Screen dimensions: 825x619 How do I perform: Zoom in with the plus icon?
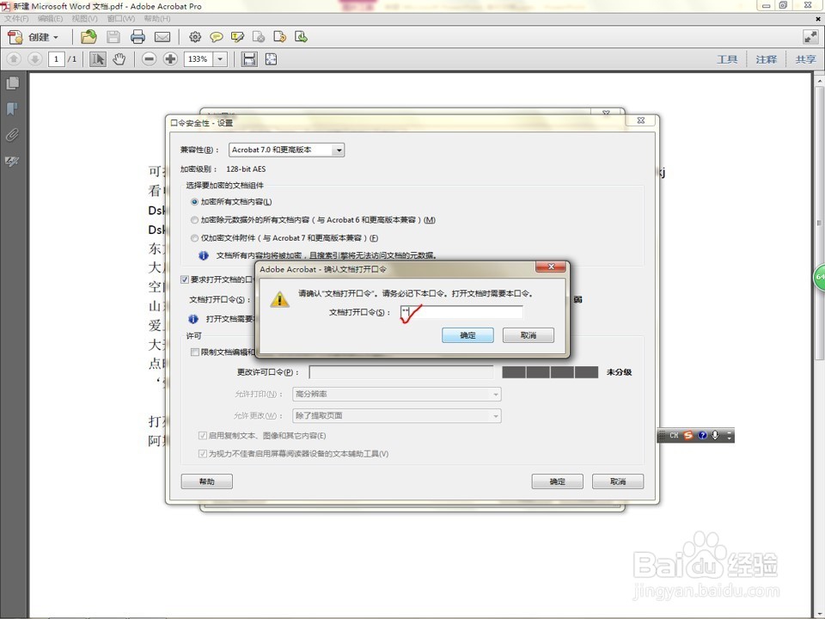coord(170,59)
